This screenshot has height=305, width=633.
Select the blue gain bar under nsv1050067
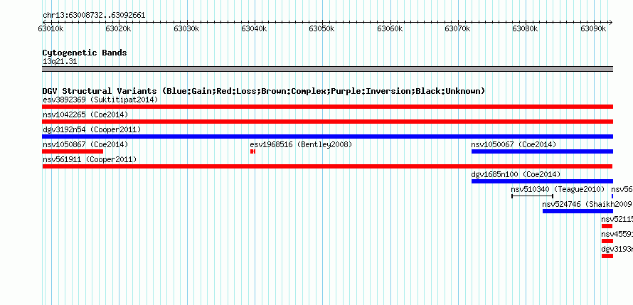tap(542, 151)
